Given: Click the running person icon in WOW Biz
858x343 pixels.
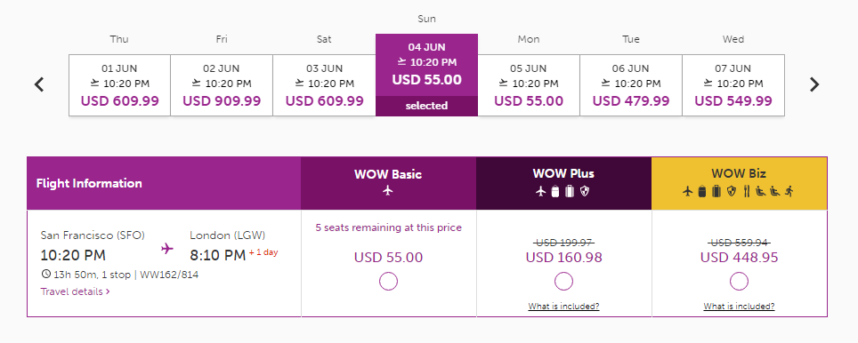Looking at the screenshot, I should coord(789,191).
